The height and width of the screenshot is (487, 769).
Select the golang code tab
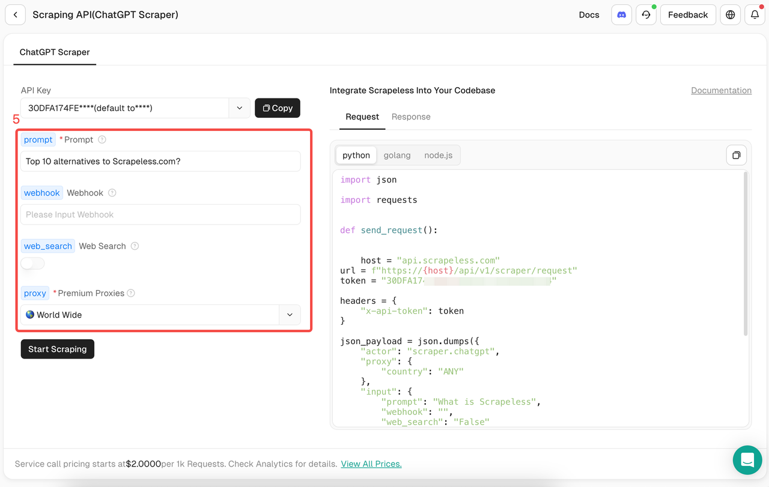(397, 155)
